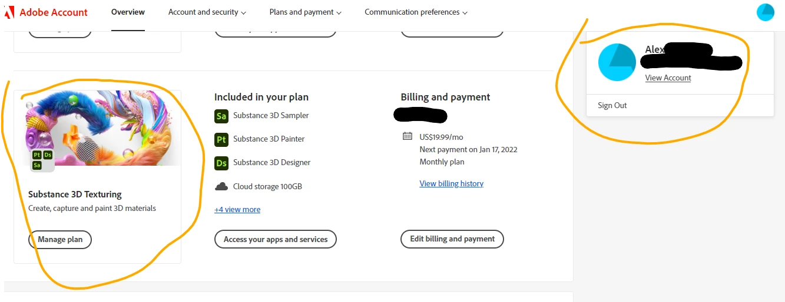Click the Adobe logo icon
This screenshot has height=302, width=785.
(9, 12)
